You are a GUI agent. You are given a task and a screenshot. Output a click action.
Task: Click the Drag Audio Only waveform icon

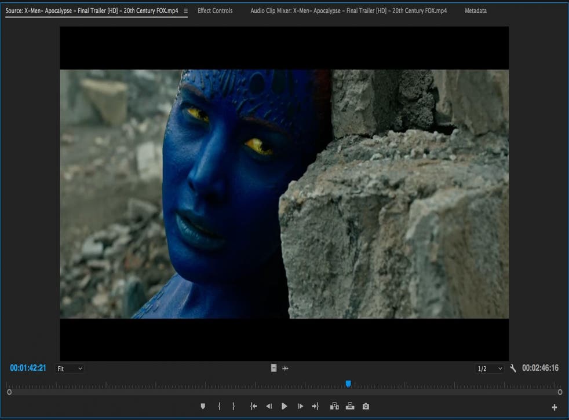[285, 368]
